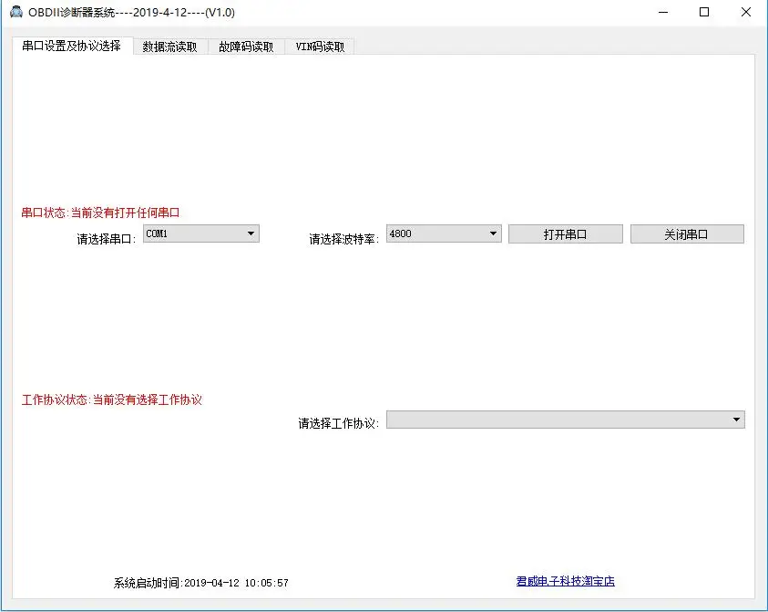Go to the 故障码读取 tab
768x612 pixels.
[x=246, y=47]
